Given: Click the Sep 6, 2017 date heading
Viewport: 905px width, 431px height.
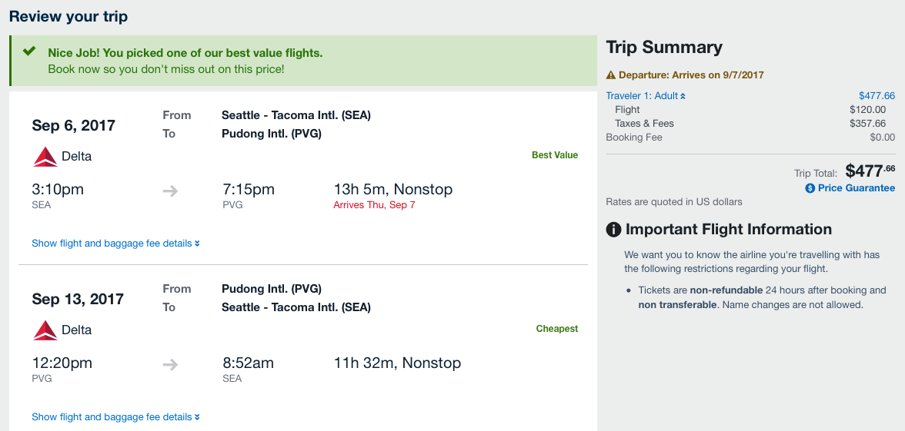Looking at the screenshot, I should click(74, 125).
